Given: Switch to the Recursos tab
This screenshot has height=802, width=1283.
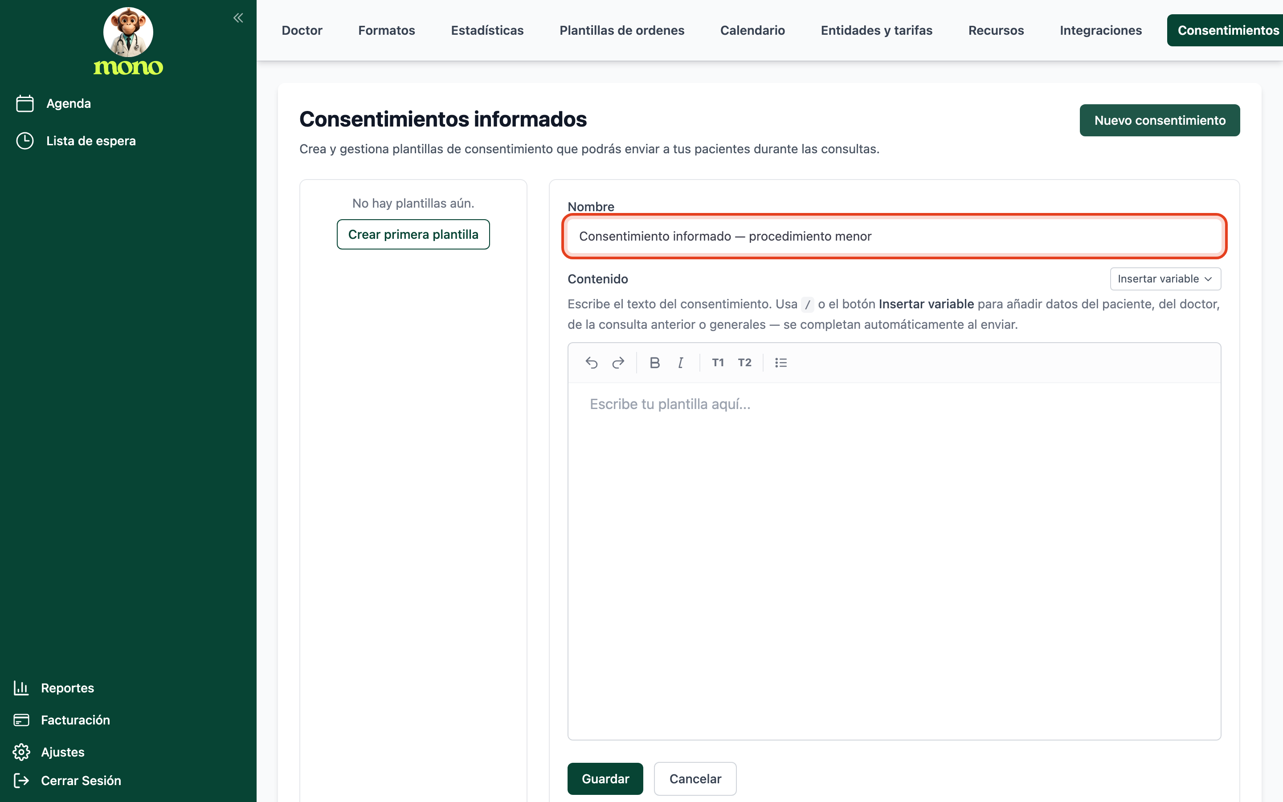Looking at the screenshot, I should tap(996, 30).
